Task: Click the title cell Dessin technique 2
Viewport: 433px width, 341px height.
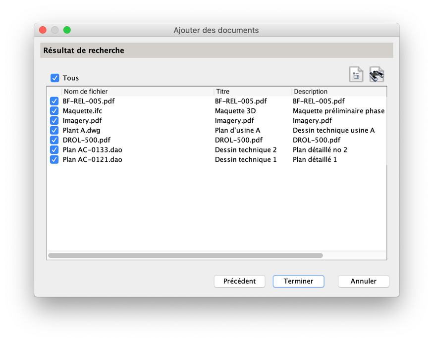Action: [246, 150]
